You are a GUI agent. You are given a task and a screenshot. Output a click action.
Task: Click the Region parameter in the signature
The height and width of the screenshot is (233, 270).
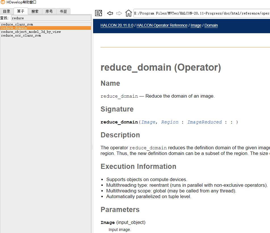coord(170,122)
